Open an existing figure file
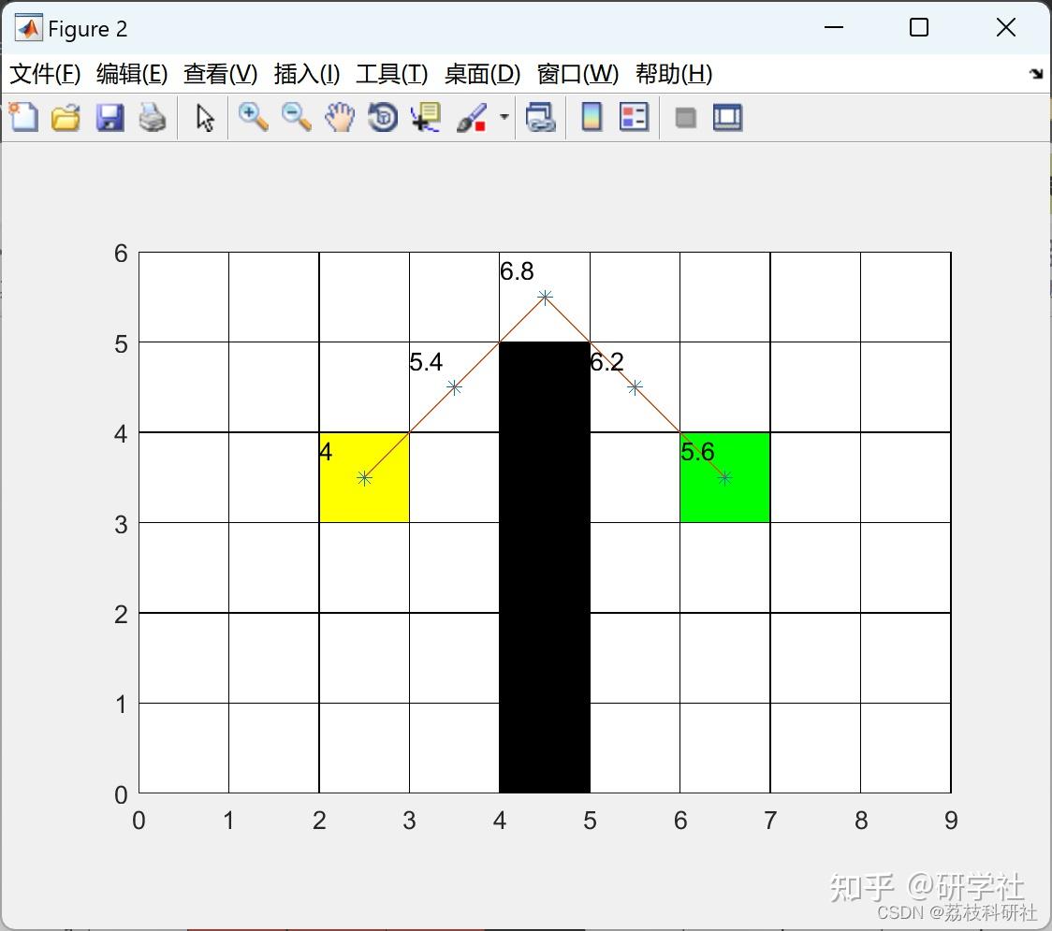This screenshot has height=931, width=1052. [x=66, y=117]
